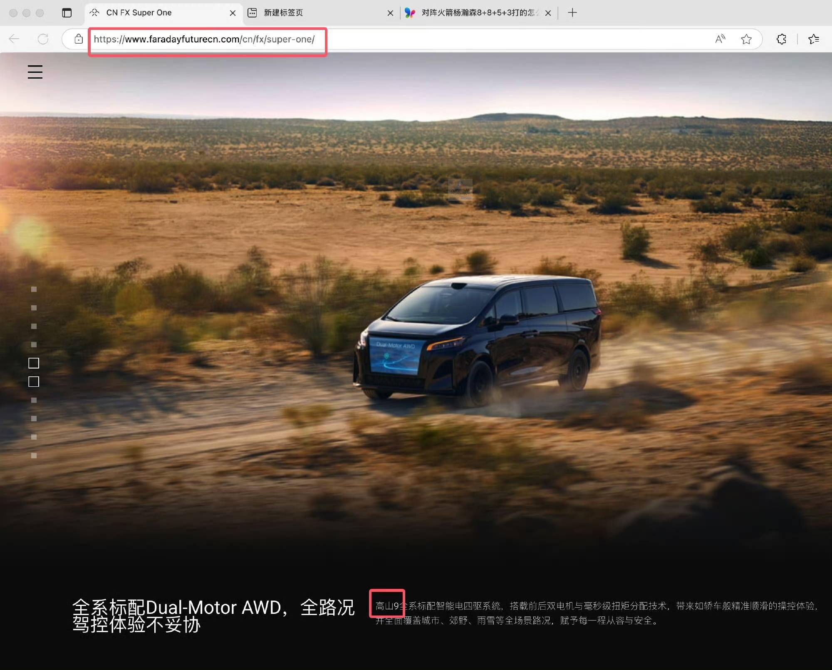The height and width of the screenshot is (670, 832).
Task: Switch to the 新建标签页 tab
Action: (283, 13)
